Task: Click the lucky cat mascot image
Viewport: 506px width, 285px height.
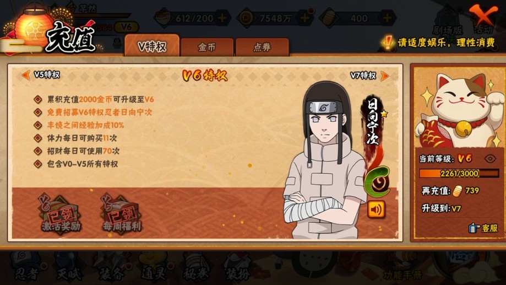Action: click(459, 110)
